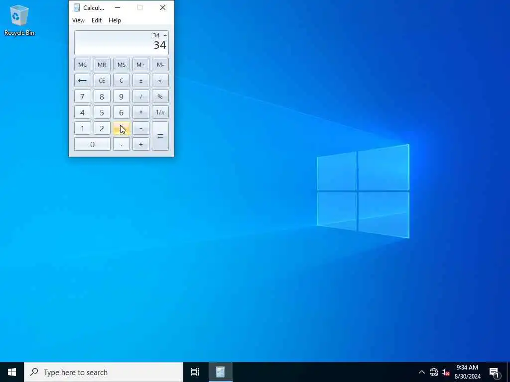
Task: Open Task View on the taskbar
Action: click(x=195, y=372)
